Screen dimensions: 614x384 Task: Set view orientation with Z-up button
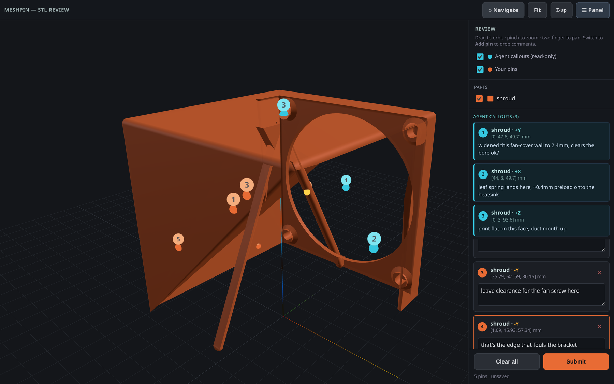coord(561,10)
